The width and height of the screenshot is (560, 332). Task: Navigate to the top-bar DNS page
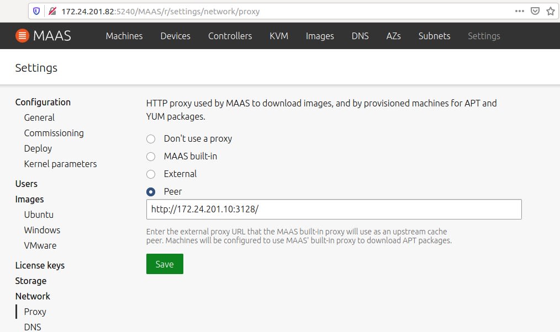coord(360,36)
